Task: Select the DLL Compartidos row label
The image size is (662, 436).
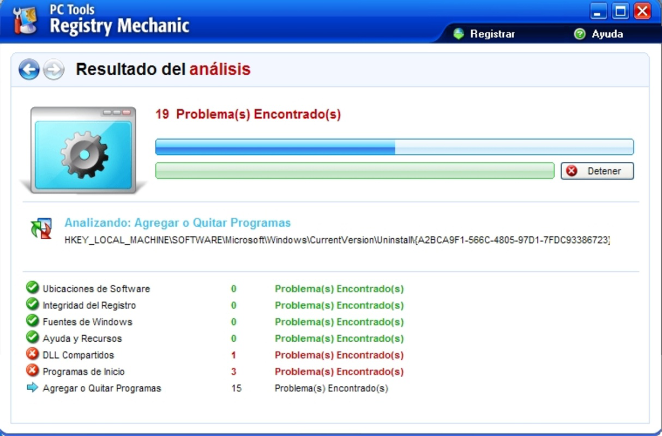Action: coord(79,355)
